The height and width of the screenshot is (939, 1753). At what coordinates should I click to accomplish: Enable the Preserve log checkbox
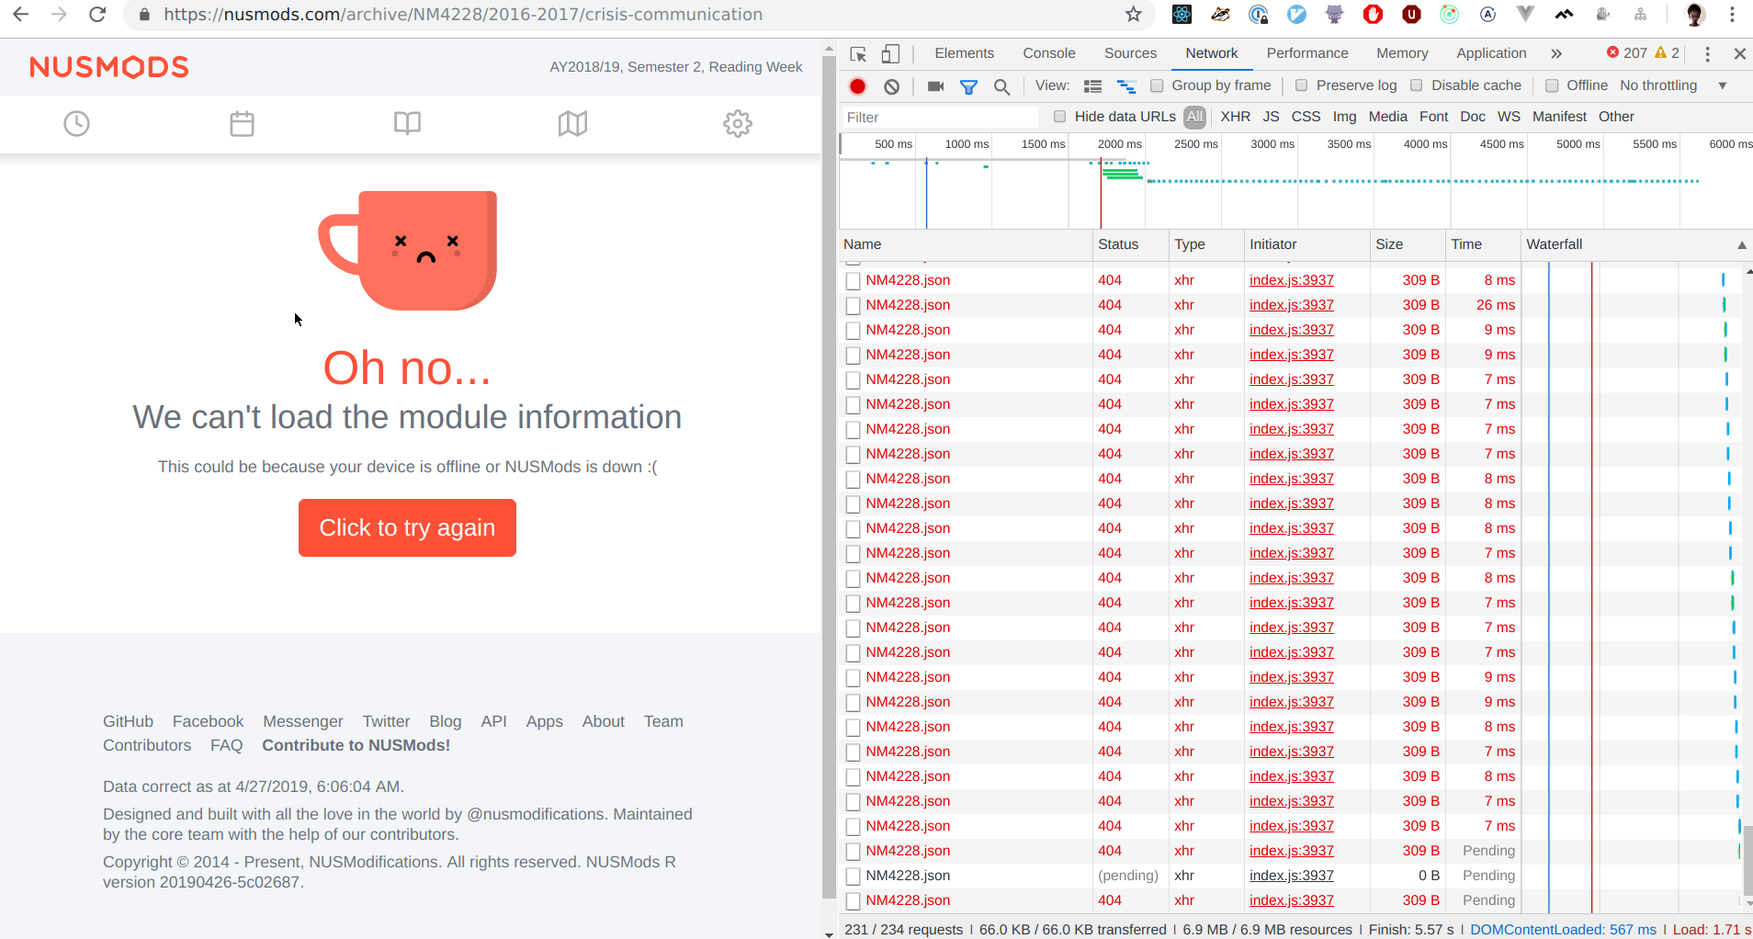coord(1301,85)
